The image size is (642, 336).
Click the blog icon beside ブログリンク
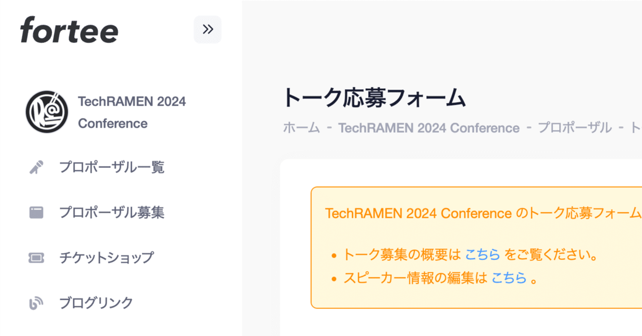pos(36,303)
